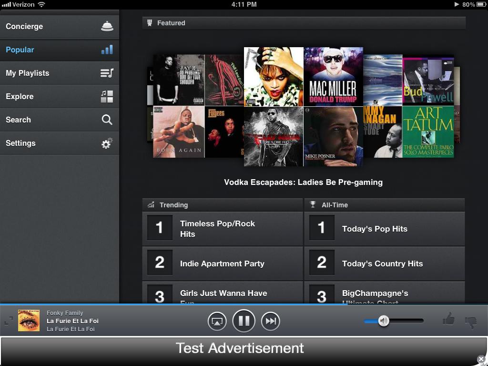488x366 pixels.
Task: Open Today's Pop Hits playlist
Action: pos(385,229)
